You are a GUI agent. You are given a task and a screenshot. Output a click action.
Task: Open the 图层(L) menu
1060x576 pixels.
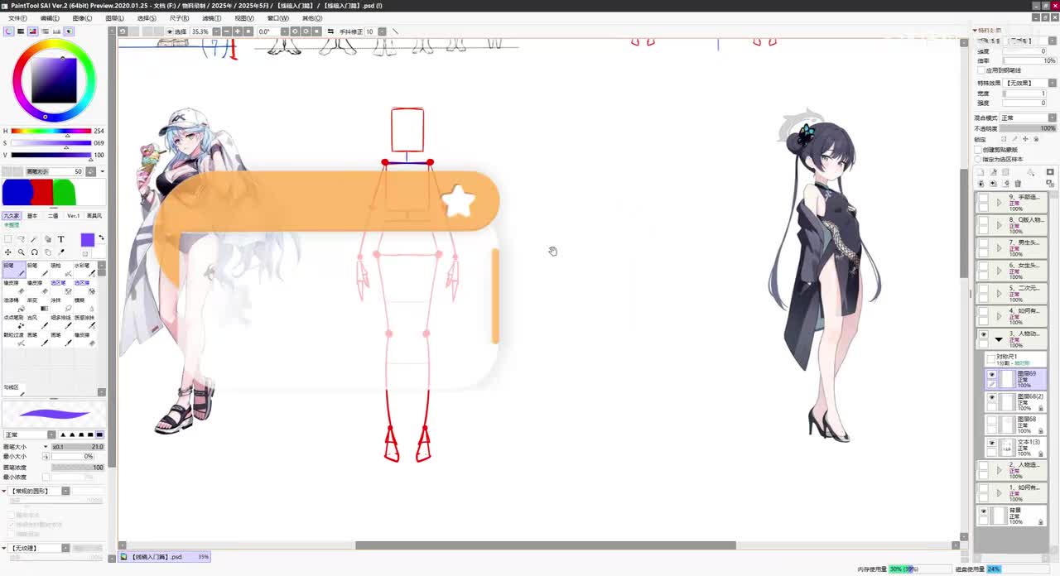point(114,17)
